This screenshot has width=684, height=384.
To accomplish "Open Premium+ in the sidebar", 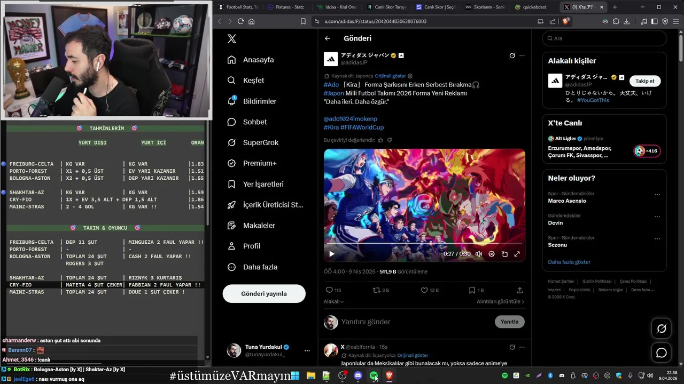I will pyautogui.click(x=252, y=163).
